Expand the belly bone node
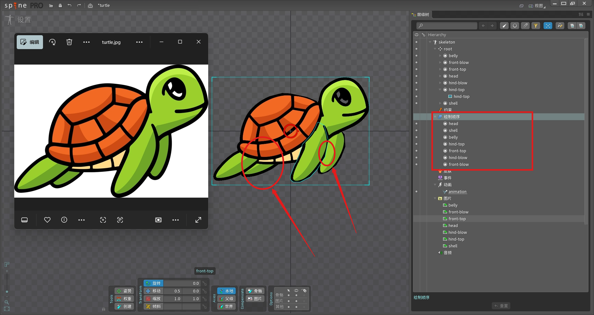The height and width of the screenshot is (315, 594). click(x=440, y=56)
